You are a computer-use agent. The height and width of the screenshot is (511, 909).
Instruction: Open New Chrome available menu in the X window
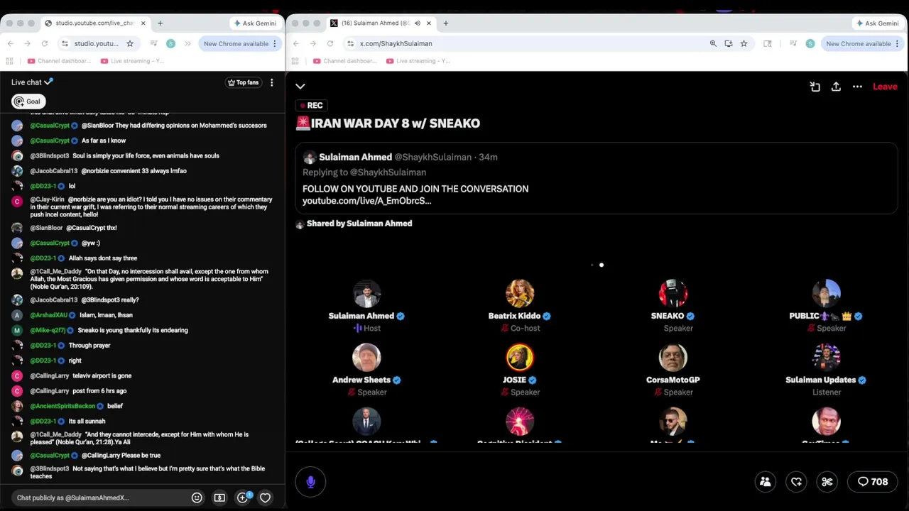pyautogui.click(x=863, y=43)
